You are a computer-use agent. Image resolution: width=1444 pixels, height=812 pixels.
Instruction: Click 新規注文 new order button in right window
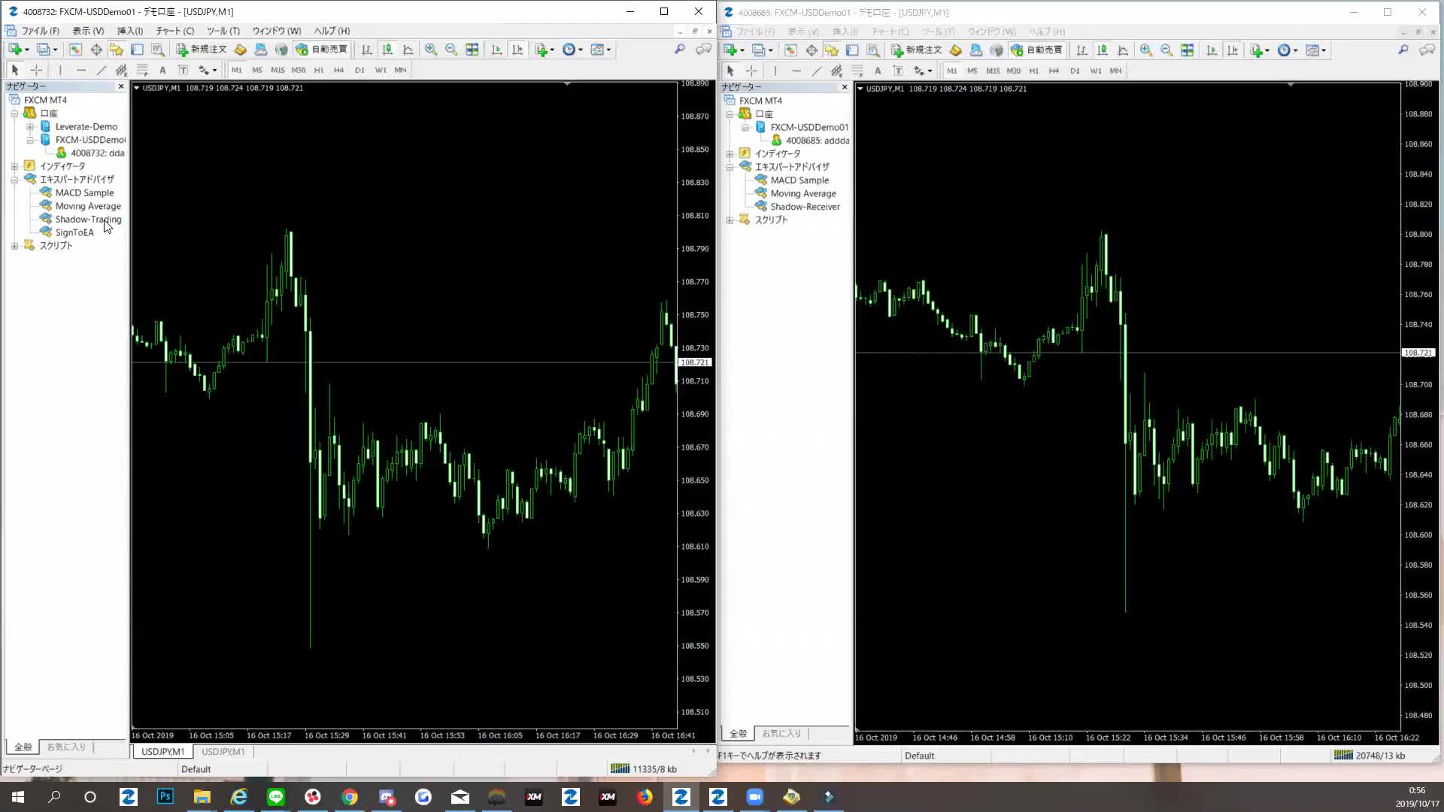(916, 50)
